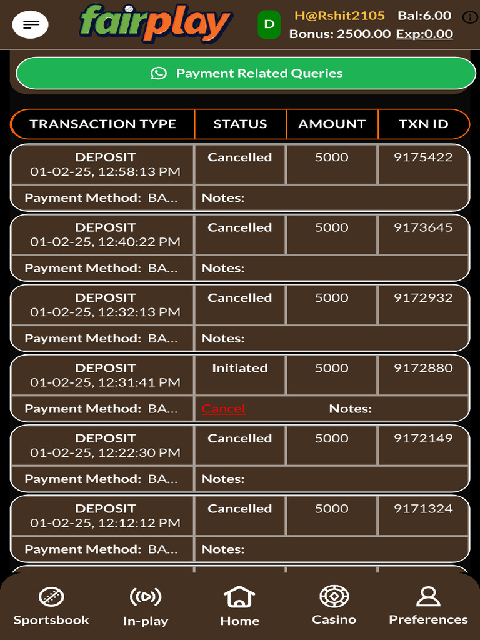The height and width of the screenshot is (640, 480).
Task: Open the Casino section
Action: pyautogui.click(x=334, y=605)
